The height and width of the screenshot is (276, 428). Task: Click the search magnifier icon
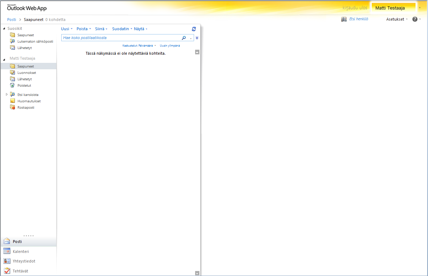[x=184, y=38]
